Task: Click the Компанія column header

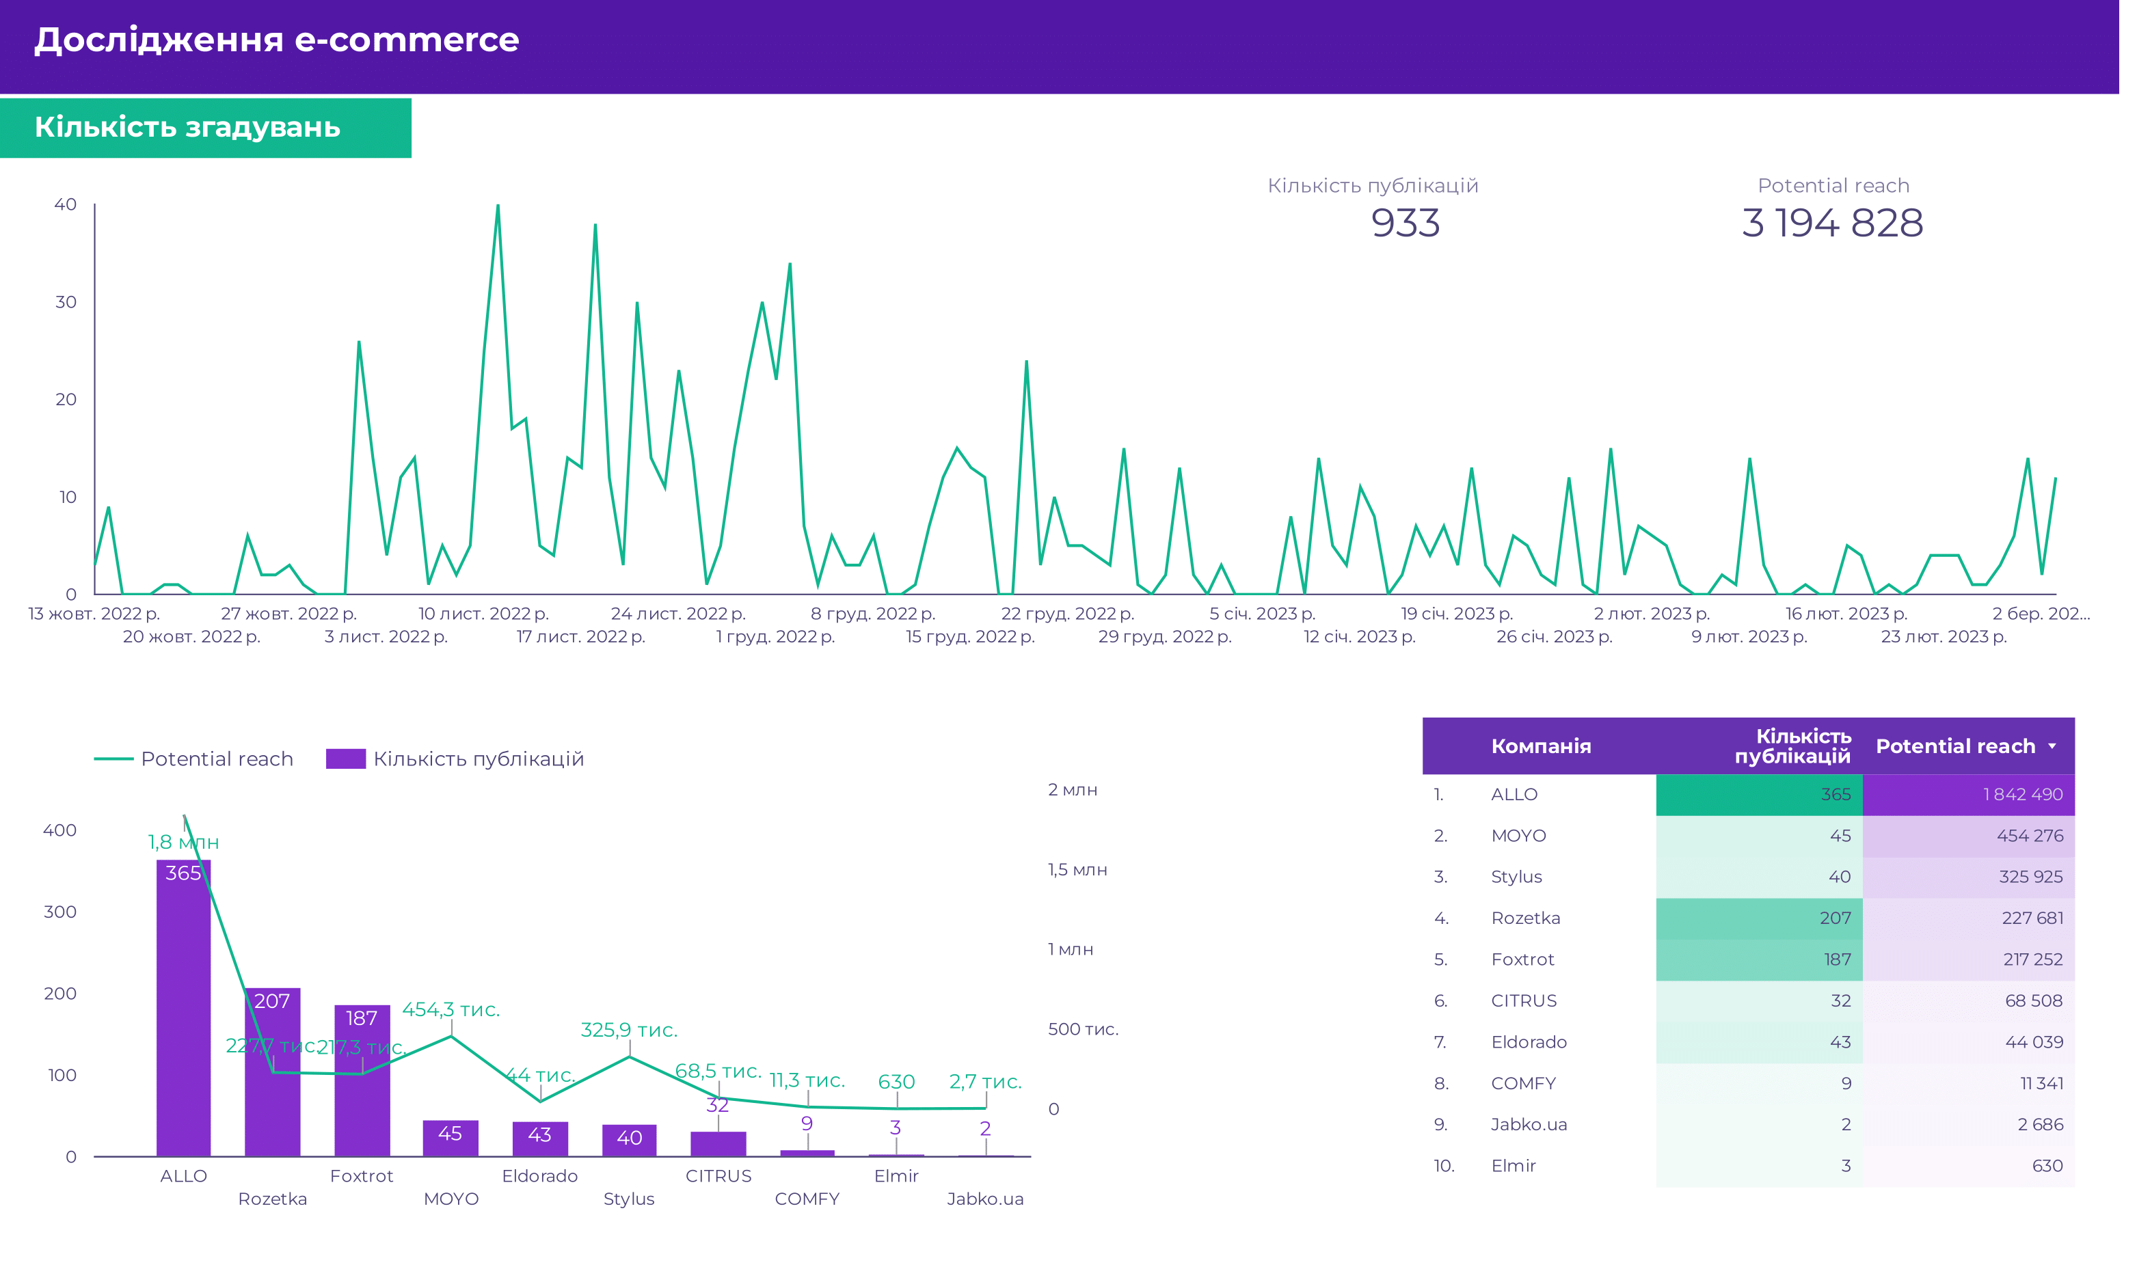Action: click(1540, 746)
